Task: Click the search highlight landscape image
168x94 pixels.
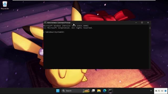Action: pyautogui.click(x=86, y=91)
